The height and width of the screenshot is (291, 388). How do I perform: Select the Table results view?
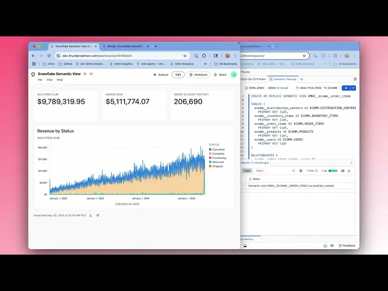click(247, 171)
